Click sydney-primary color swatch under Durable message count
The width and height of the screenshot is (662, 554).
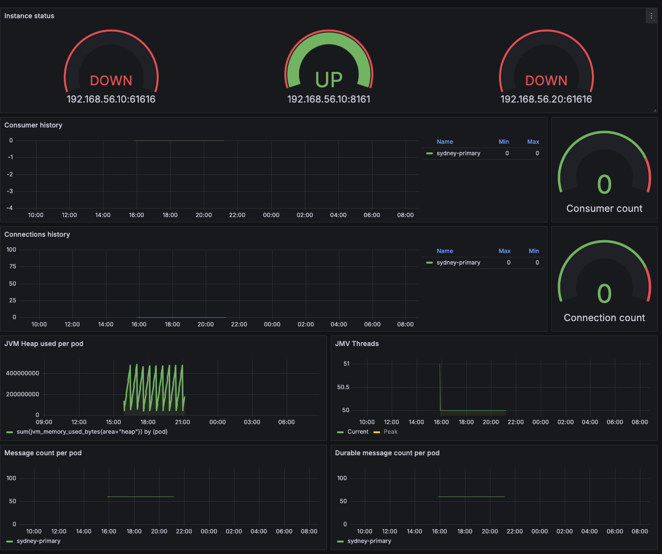click(x=340, y=542)
